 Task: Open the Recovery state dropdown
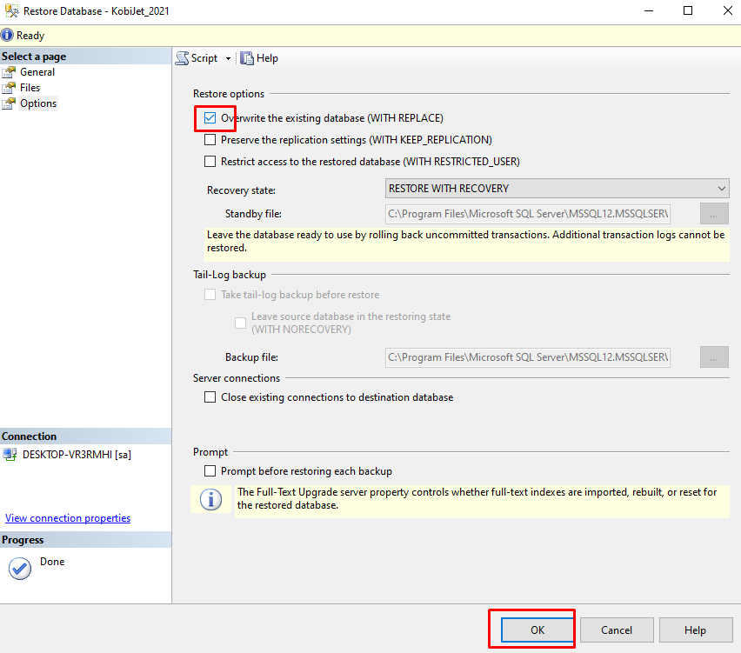(557, 188)
